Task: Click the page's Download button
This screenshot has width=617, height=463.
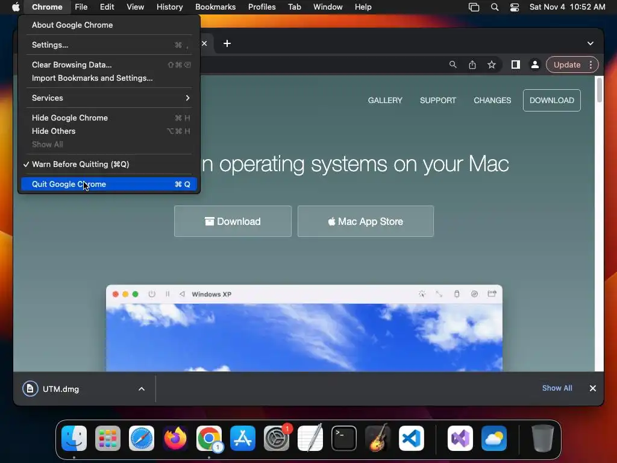Action: click(x=233, y=221)
